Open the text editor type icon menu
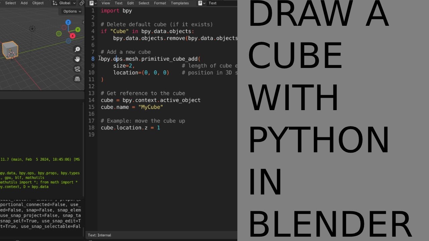Image resolution: width=429 pixels, height=241 pixels. (x=93, y=3)
